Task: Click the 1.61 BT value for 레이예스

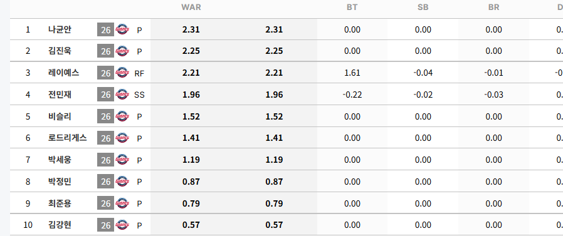Action: 352,73
